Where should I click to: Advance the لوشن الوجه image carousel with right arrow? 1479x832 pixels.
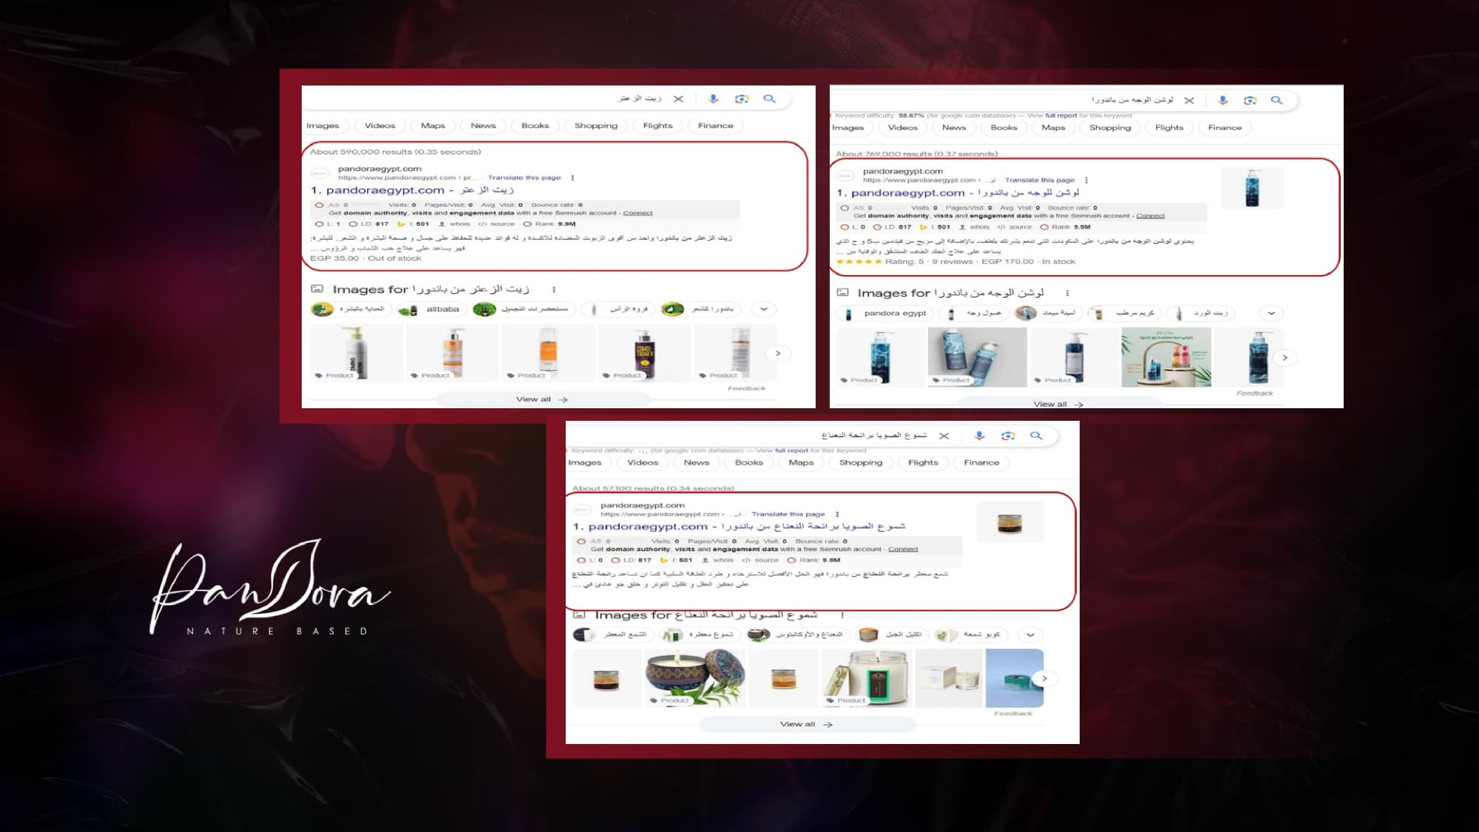(1285, 358)
